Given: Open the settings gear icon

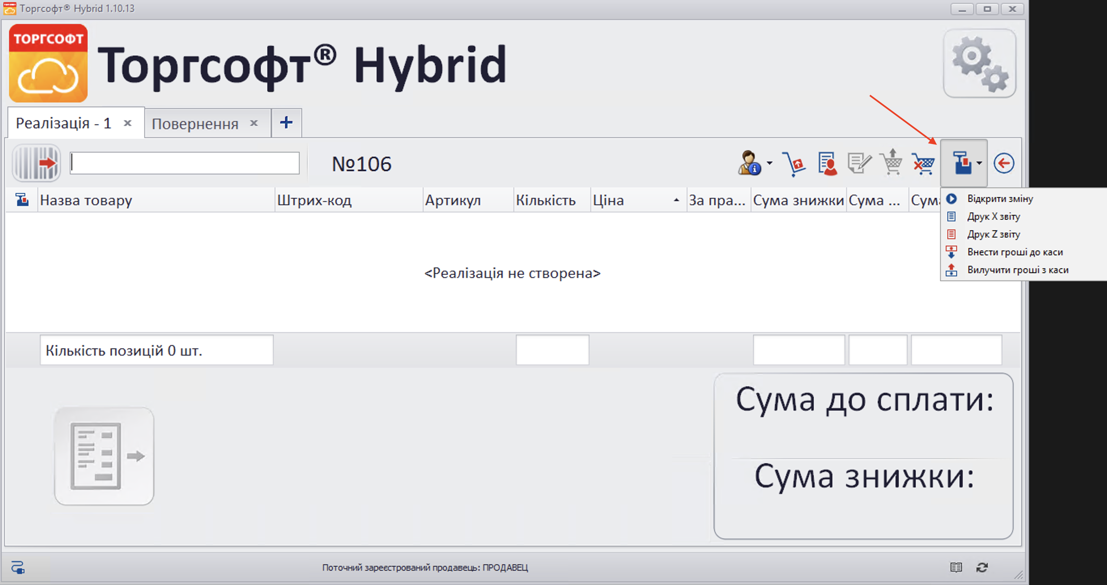Looking at the screenshot, I should tap(980, 63).
